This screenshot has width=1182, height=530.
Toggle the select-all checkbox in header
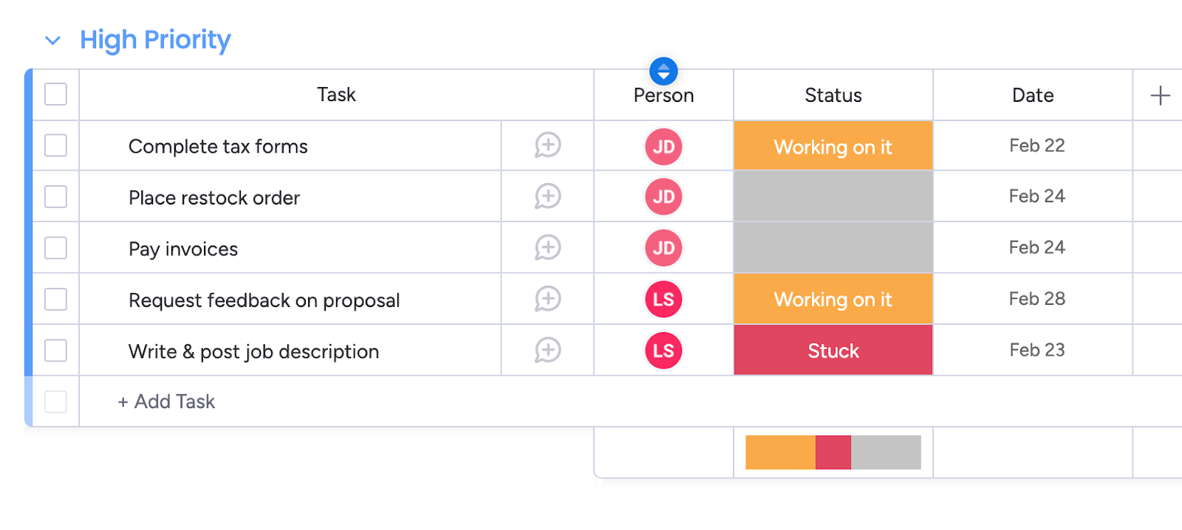55,94
